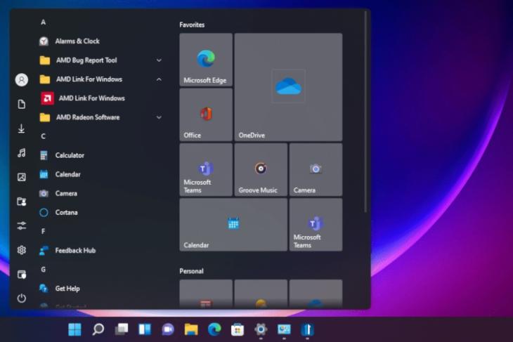Expand the AMD Bug Report Tool folder
Viewport: 513px width, 342px height.
(x=101, y=60)
